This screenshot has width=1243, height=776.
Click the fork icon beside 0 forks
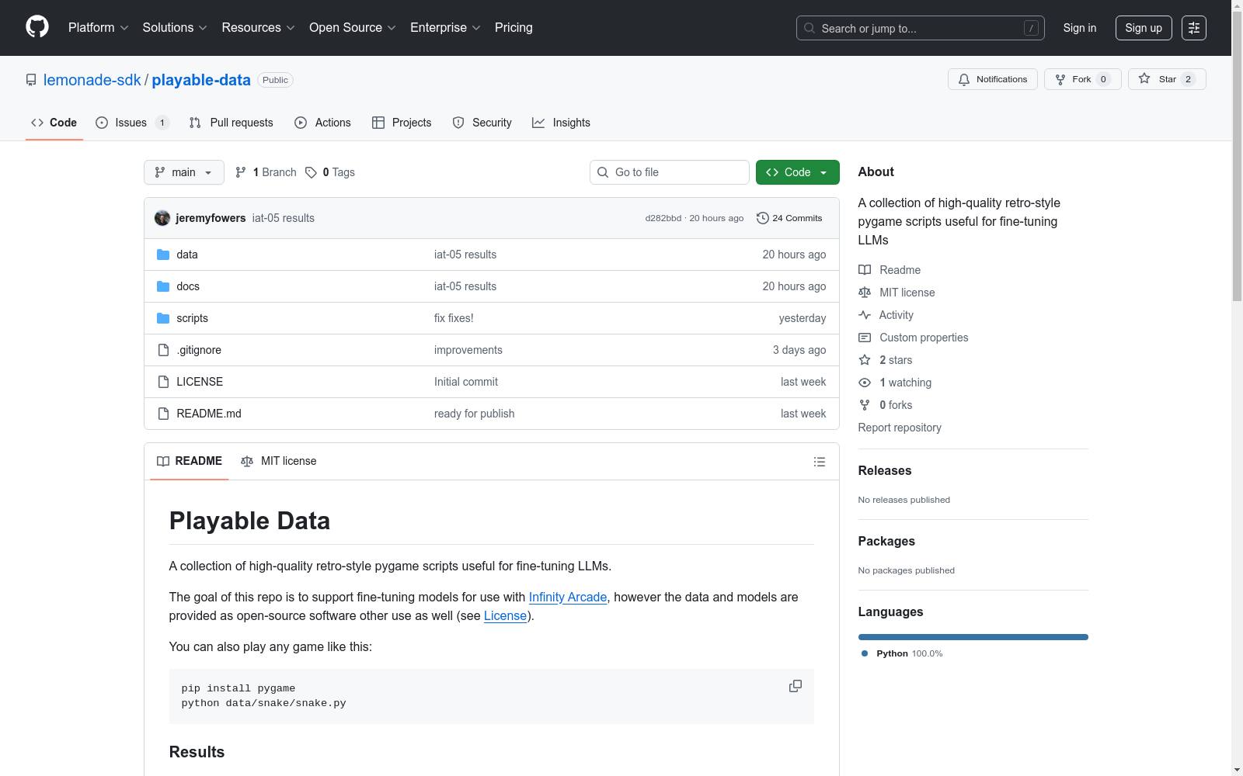point(865,405)
